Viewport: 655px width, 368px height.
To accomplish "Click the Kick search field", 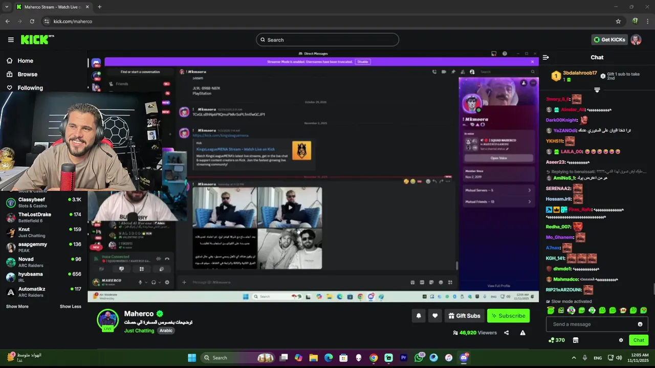I will (x=327, y=40).
